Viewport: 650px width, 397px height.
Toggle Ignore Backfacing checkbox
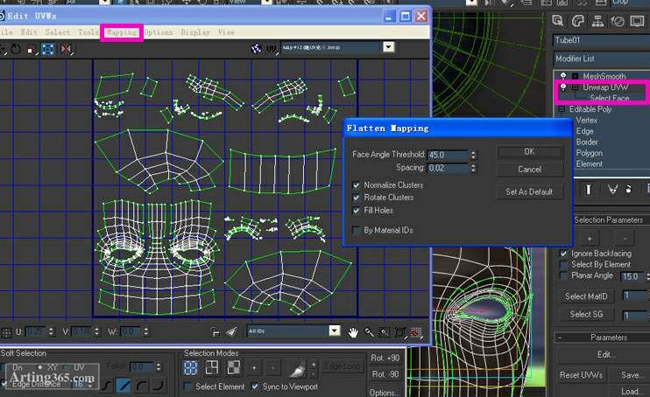564,254
